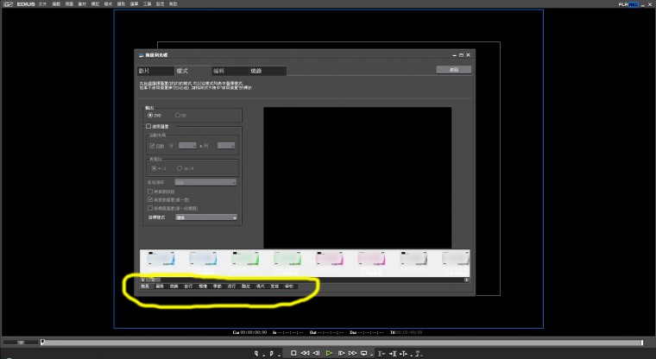Switch to PLR player mode
The height and width of the screenshot is (359, 656).
pos(623,4)
